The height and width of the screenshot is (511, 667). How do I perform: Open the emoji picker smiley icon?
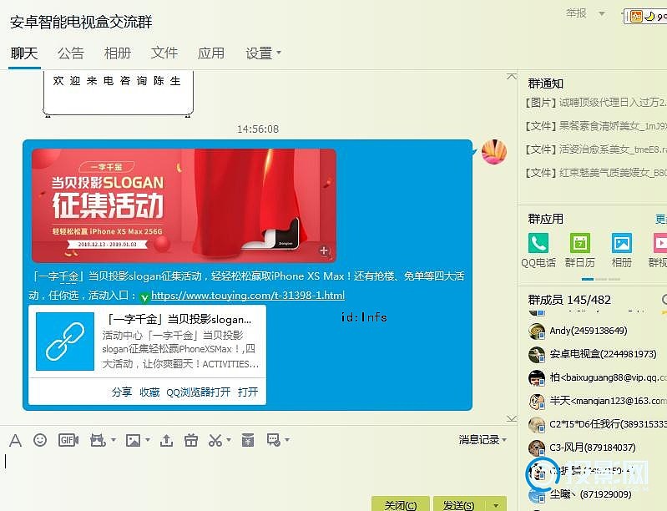[x=40, y=440]
